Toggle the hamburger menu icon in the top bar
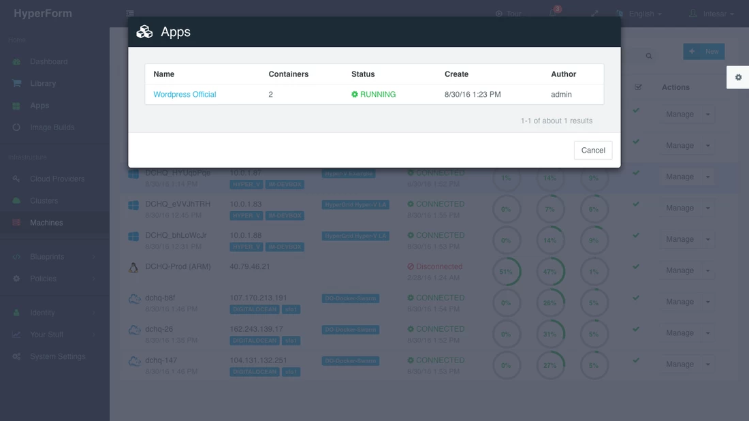The width and height of the screenshot is (749, 421). click(130, 14)
